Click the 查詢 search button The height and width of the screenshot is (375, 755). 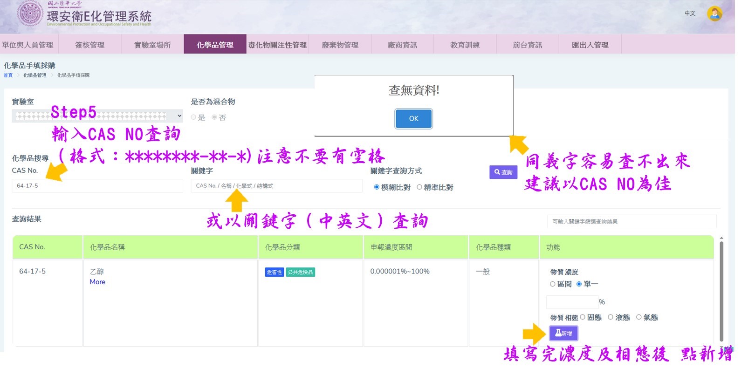click(503, 172)
